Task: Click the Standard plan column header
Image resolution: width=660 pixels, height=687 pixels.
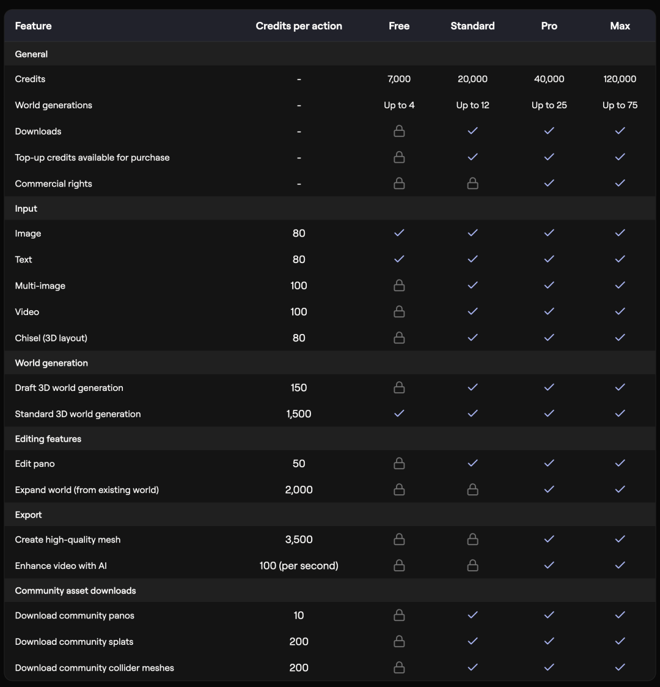Action: tap(472, 26)
